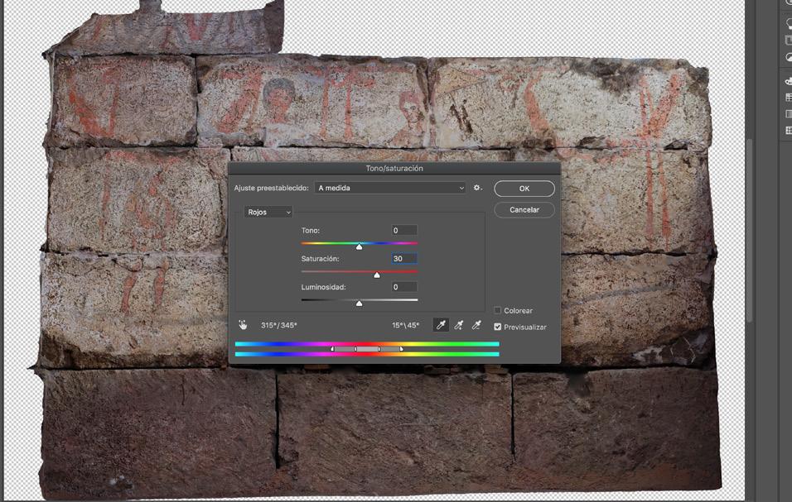Screen dimensions: 792x502
Task: Click the 315°/345° range readout
Action: 279,325
